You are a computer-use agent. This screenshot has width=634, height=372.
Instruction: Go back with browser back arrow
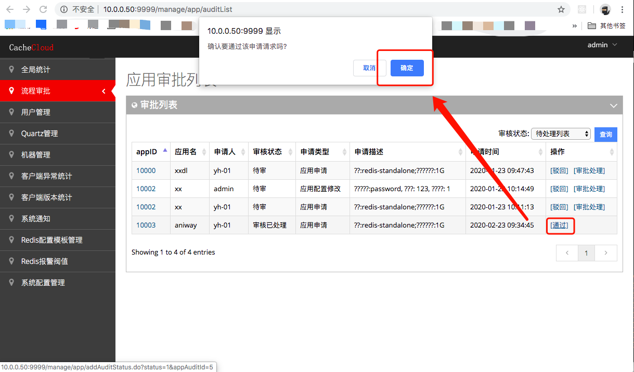10,9
